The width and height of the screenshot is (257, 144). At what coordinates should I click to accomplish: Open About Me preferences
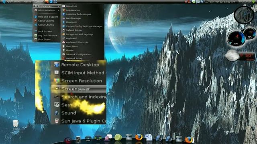tap(83, 6)
